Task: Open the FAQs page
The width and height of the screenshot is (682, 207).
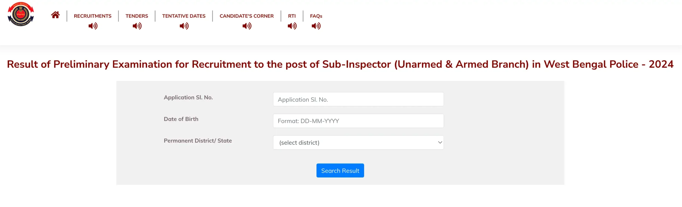Action: point(316,16)
